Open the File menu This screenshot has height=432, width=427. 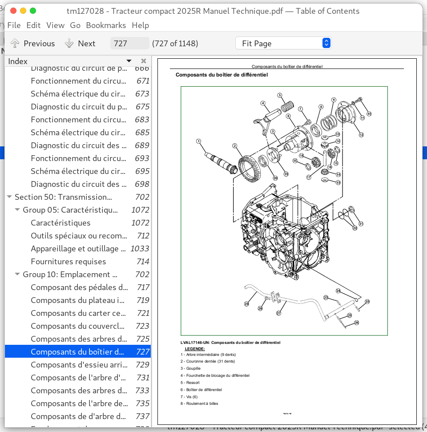point(14,25)
